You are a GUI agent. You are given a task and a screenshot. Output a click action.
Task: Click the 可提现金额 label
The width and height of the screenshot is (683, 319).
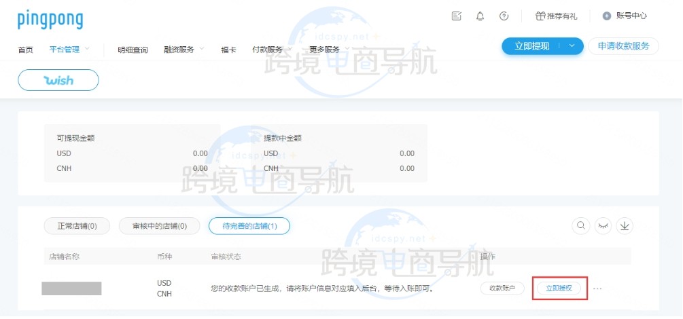(76, 138)
